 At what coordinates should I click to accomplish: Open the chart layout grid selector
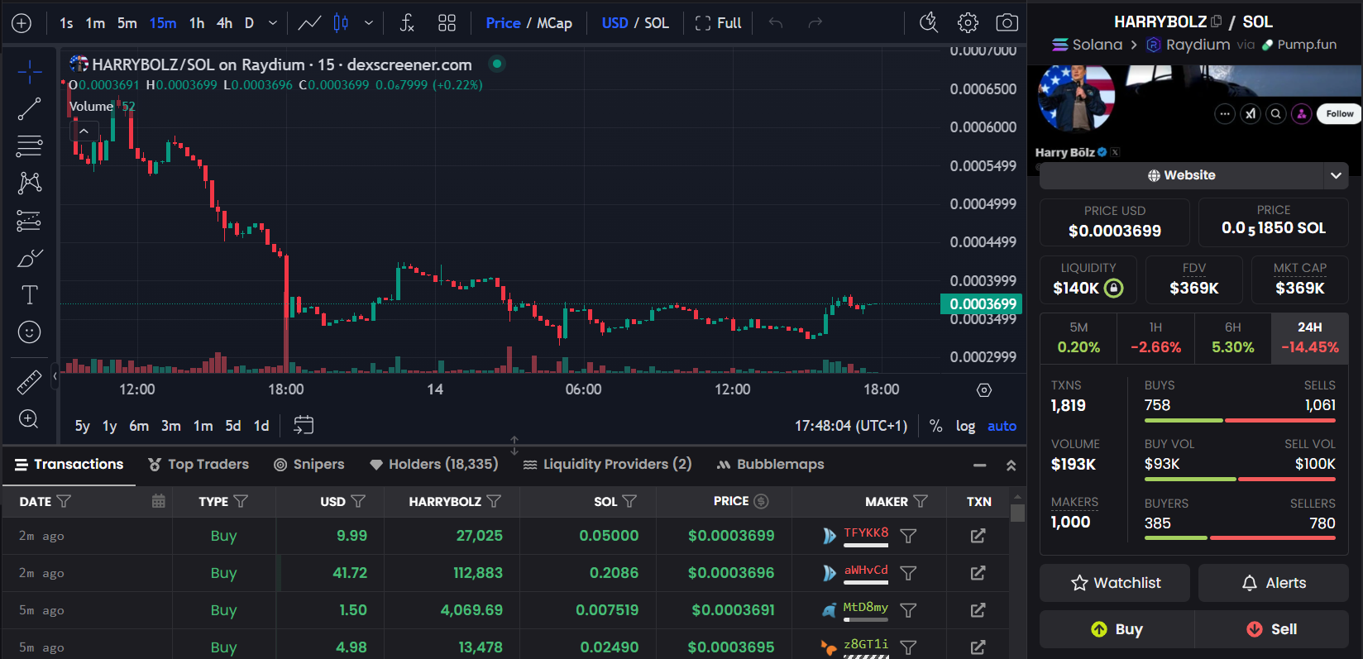pyautogui.click(x=447, y=23)
